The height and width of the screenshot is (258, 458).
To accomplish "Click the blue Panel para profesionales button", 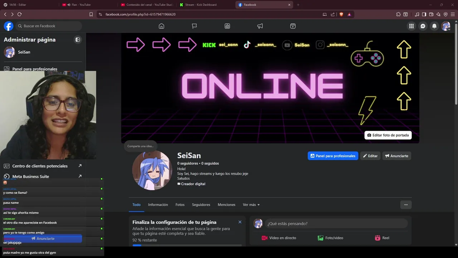I will tap(333, 156).
